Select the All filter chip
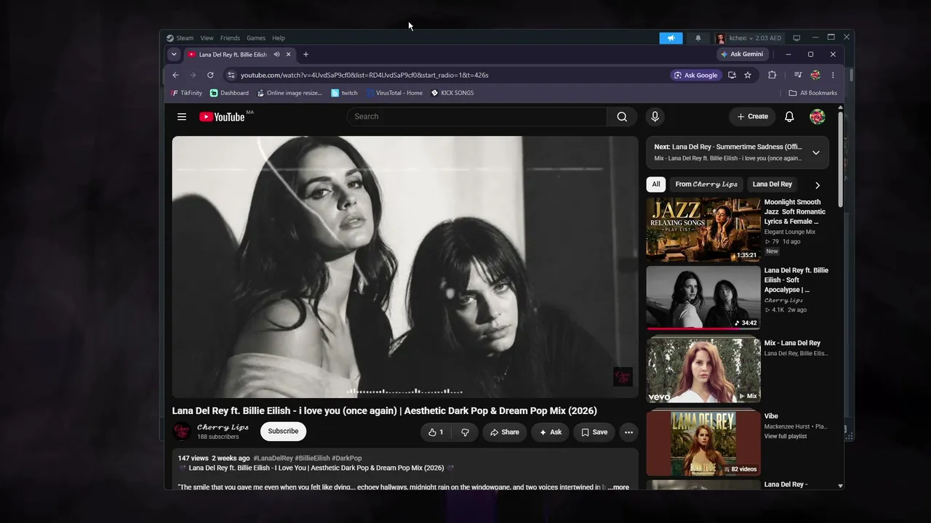The width and height of the screenshot is (931, 523). point(656,185)
